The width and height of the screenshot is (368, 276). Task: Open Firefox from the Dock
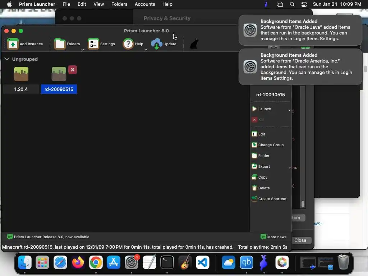78,262
